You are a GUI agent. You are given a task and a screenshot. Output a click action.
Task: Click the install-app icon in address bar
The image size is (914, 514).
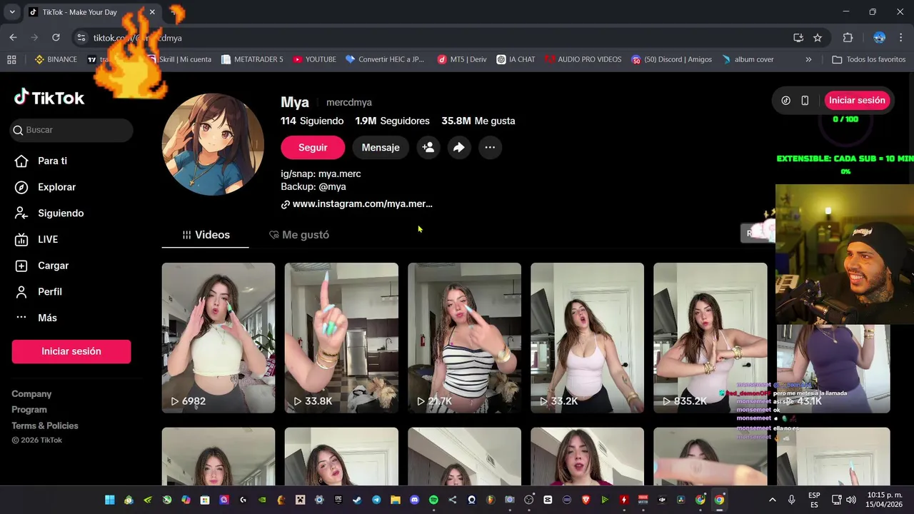coord(798,38)
